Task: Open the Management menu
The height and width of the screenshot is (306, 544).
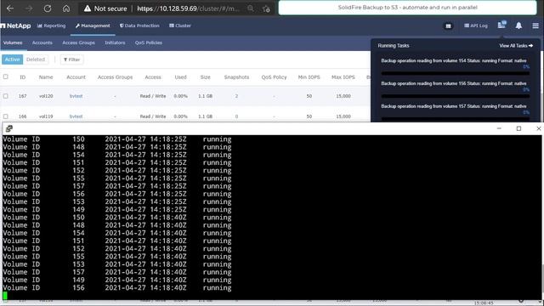Action: (93, 25)
